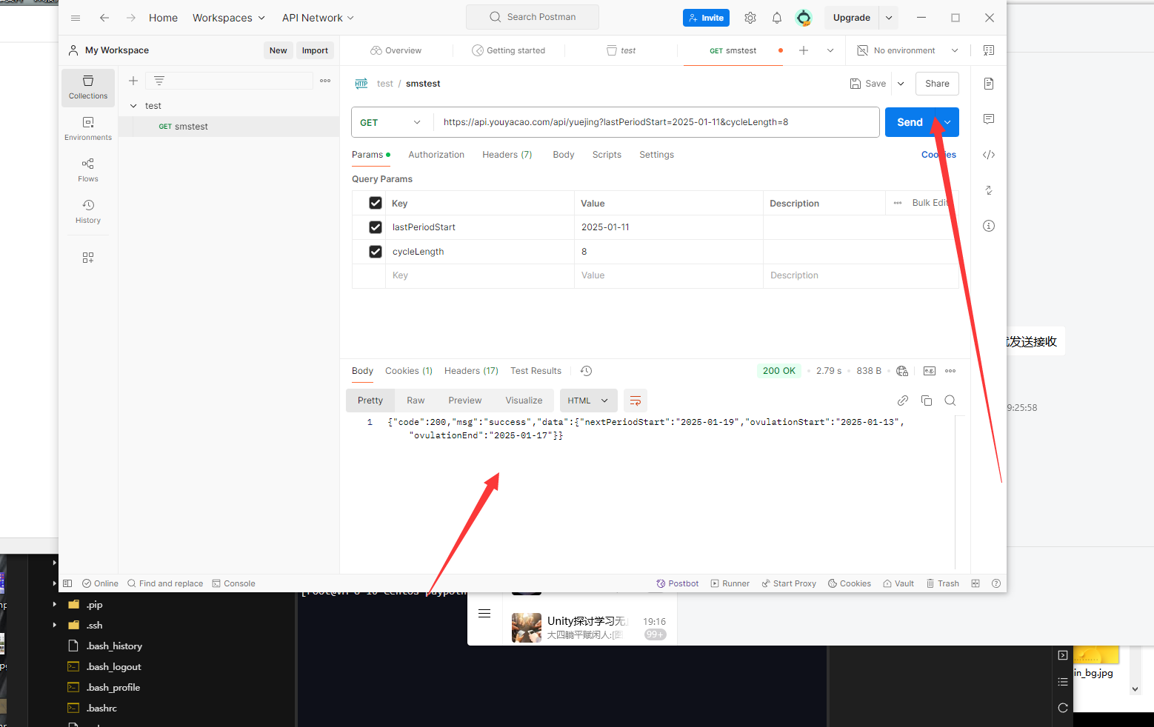Screen dimensions: 1154x727
Task: Open network information globe icon
Action: [x=902, y=371]
